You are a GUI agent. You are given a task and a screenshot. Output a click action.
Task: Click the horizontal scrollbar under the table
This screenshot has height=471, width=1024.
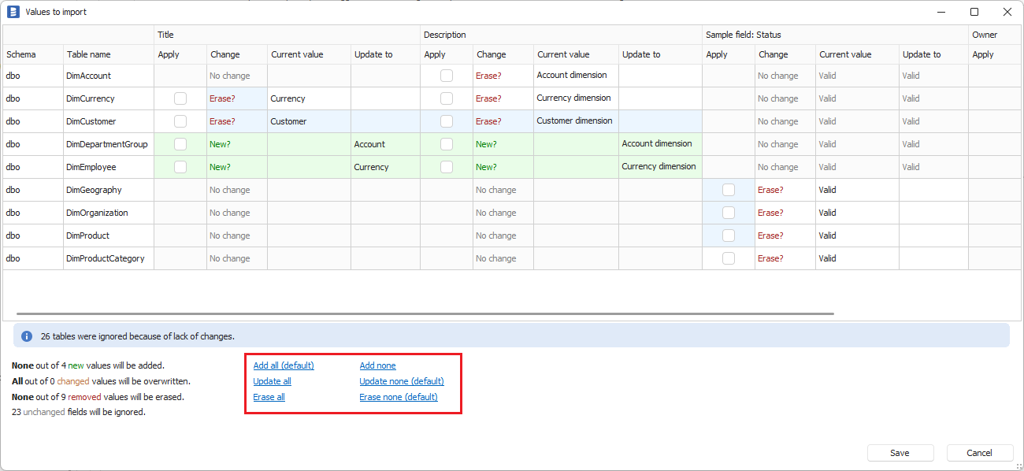click(425, 313)
